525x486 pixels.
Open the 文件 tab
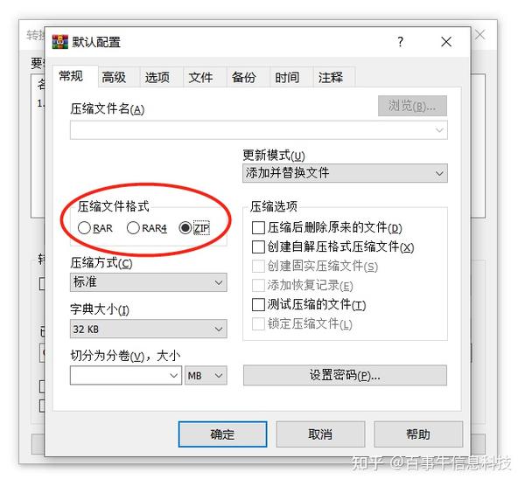point(200,77)
